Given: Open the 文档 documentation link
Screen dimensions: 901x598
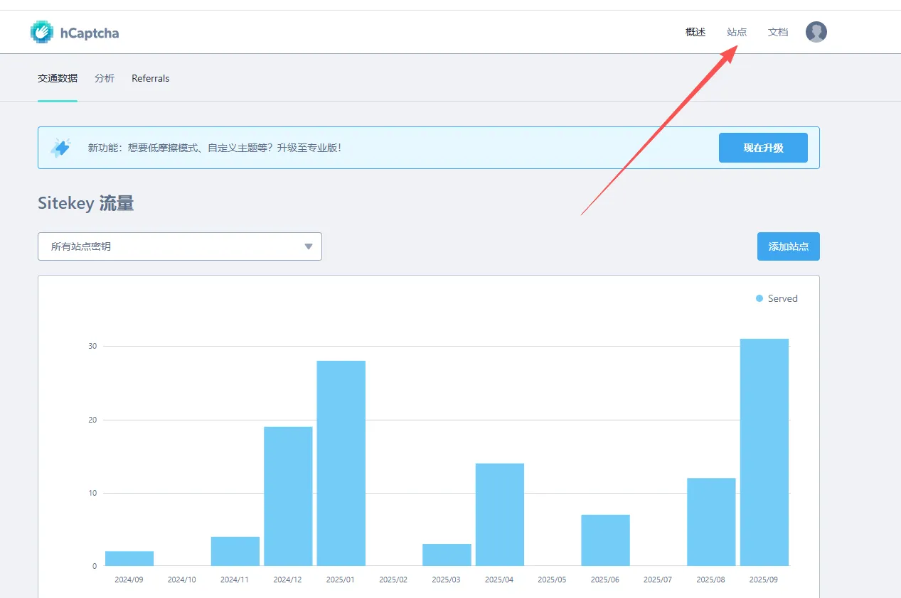Looking at the screenshot, I should (778, 32).
